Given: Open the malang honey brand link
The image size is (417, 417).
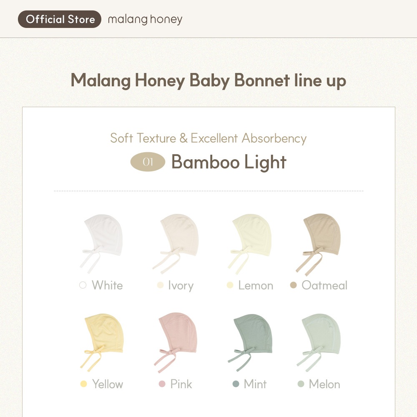Looking at the screenshot, I should [x=145, y=20].
